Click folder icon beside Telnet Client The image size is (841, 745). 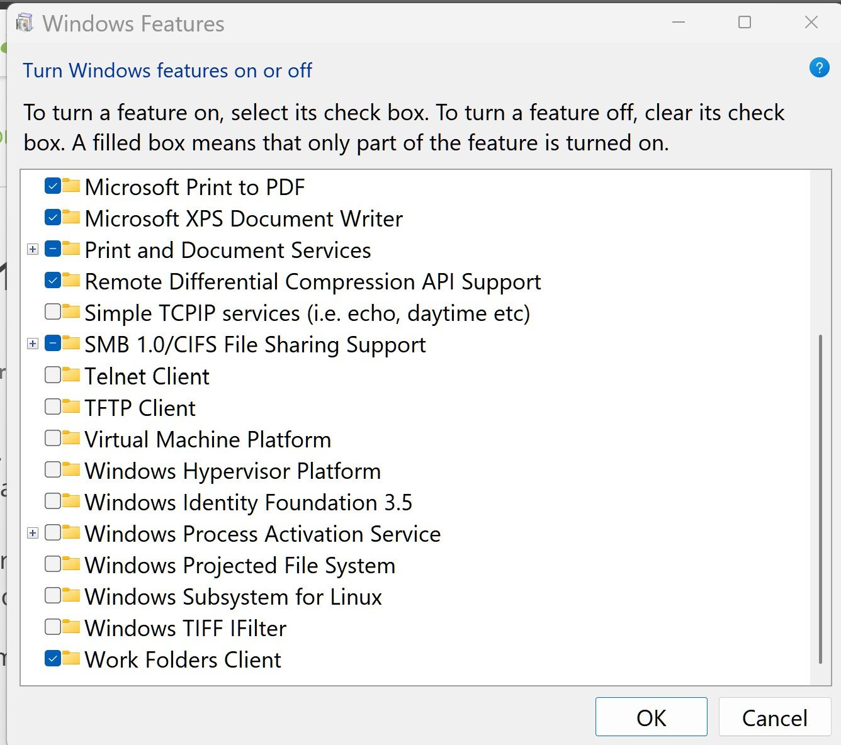[71, 375]
